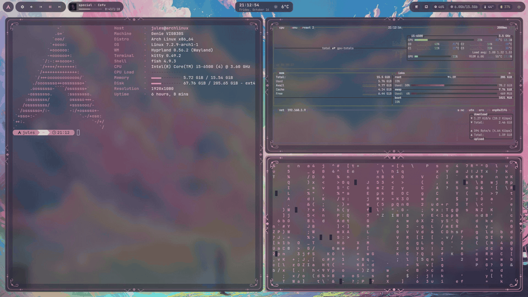Click the CPU usage indicator 46%

click(439, 7)
